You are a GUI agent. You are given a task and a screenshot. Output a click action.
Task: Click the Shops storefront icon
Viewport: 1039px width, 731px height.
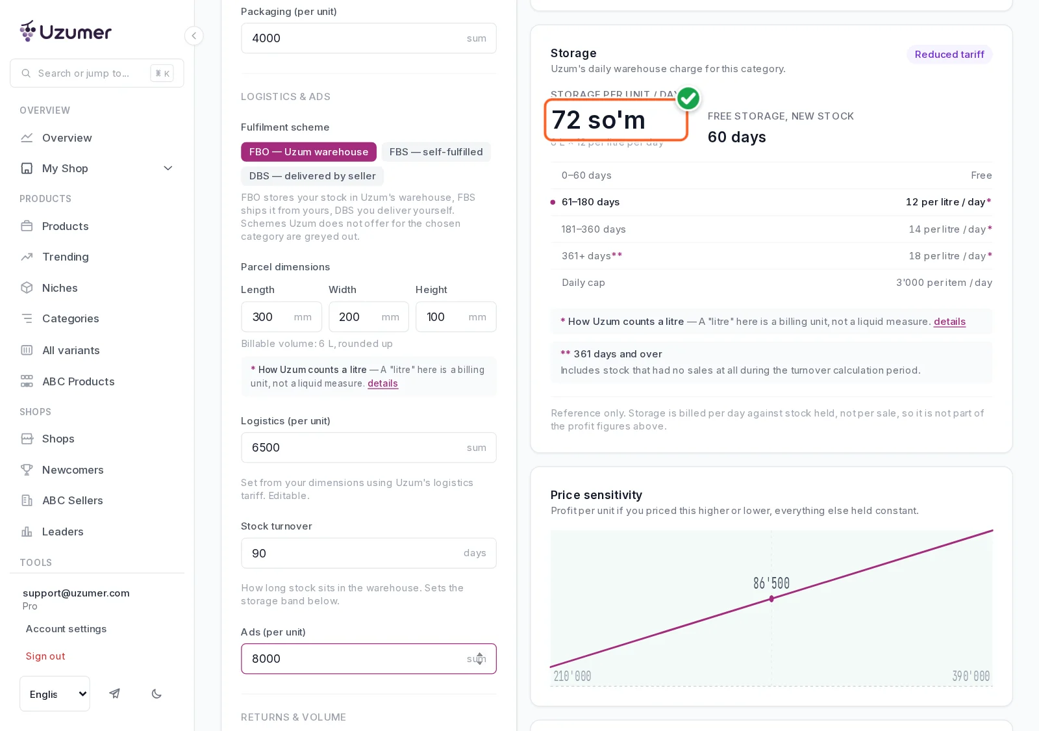click(27, 439)
